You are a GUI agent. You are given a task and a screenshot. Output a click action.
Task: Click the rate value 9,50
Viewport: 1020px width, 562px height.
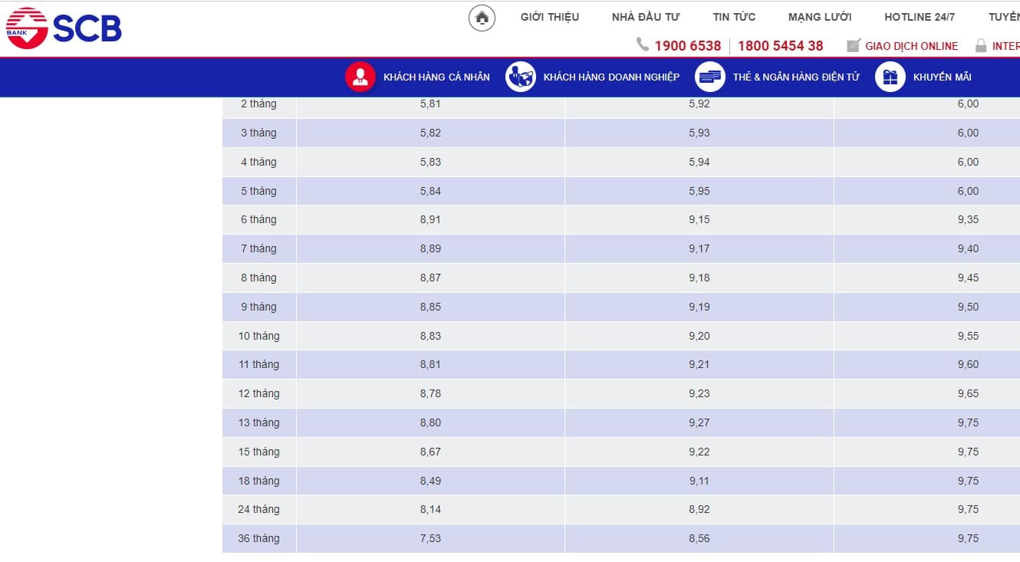coord(968,307)
